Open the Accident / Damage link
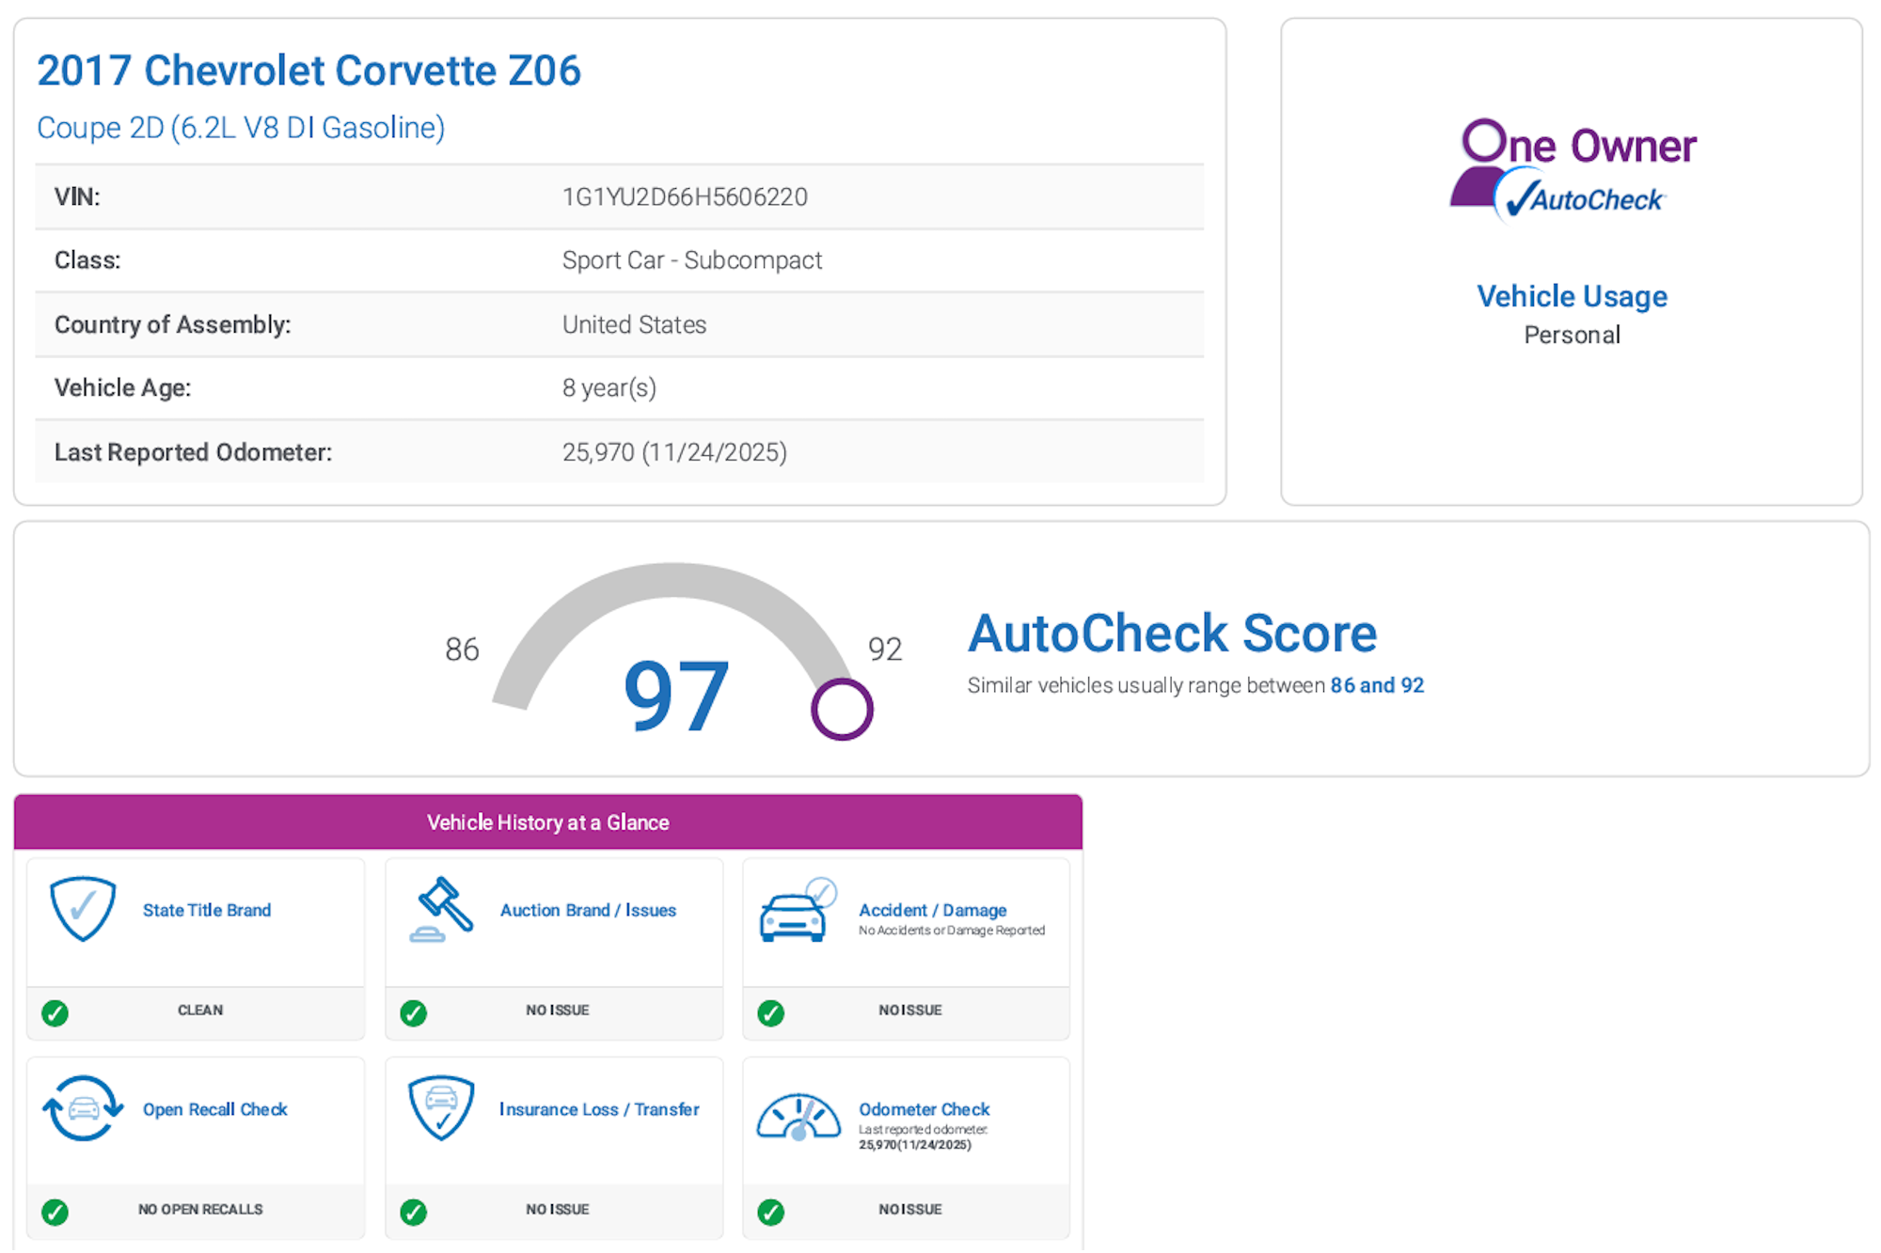1881x1253 pixels. (932, 910)
